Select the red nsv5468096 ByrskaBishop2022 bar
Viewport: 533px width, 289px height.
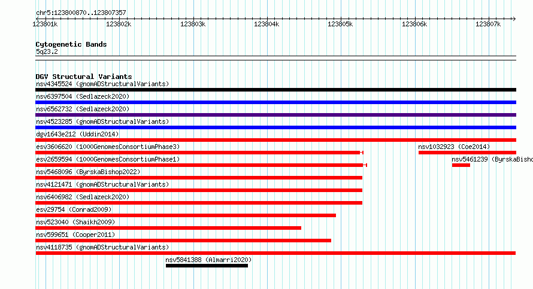pyautogui.click(x=199, y=178)
